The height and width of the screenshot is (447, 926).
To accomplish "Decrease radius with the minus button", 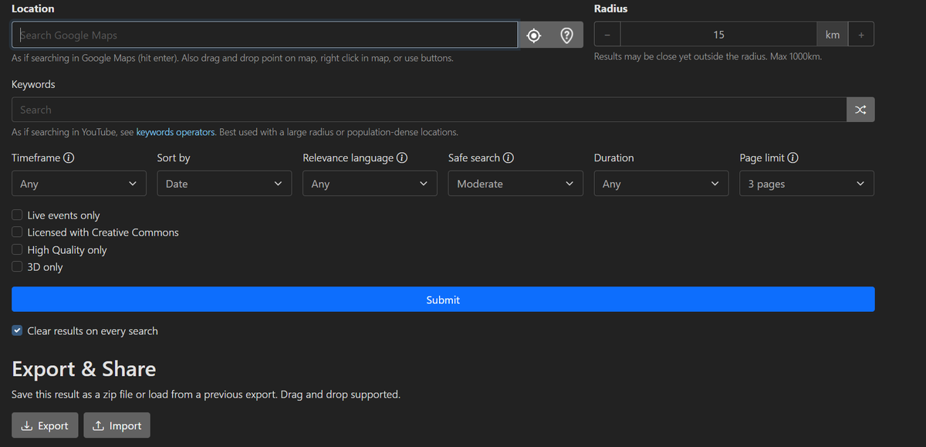I will point(607,35).
